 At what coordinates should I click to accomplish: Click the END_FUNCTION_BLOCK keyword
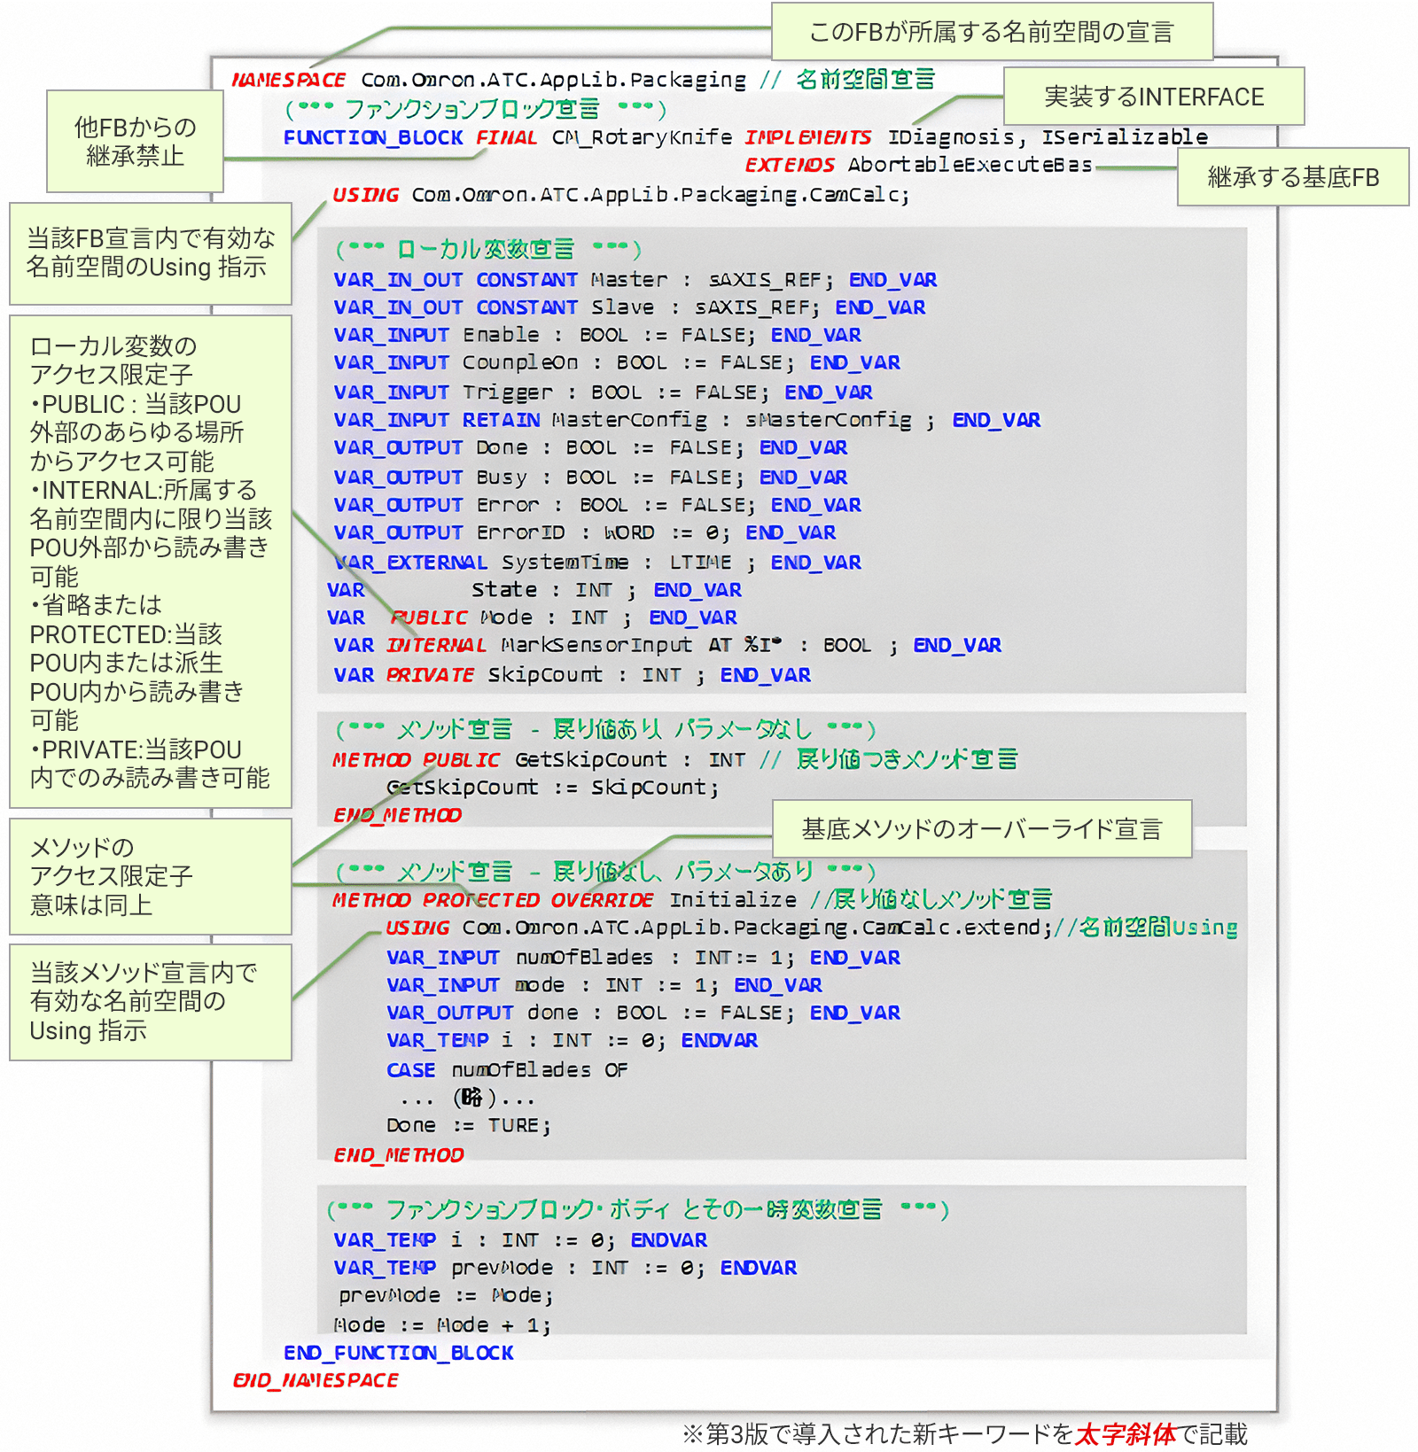click(x=398, y=1353)
